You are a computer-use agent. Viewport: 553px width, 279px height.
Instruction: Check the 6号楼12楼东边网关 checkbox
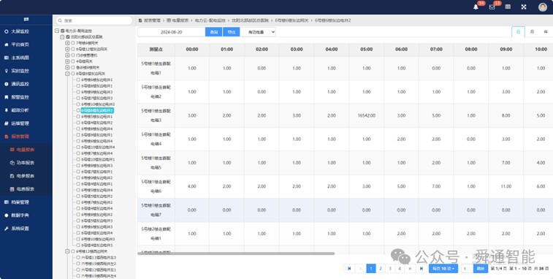click(x=73, y=49)
